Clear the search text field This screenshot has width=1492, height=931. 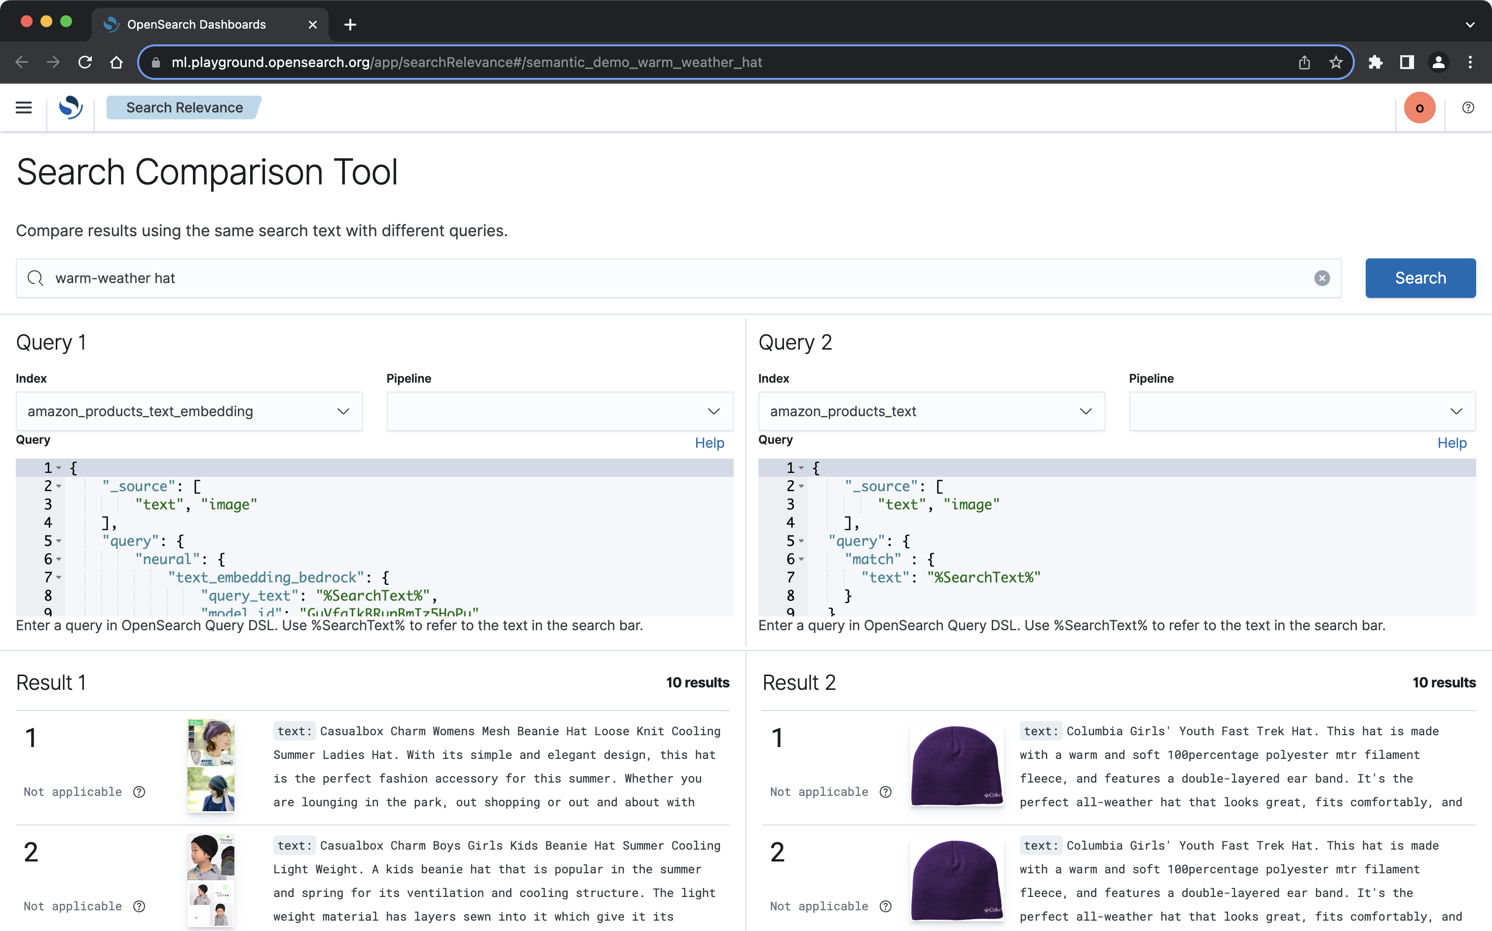pos(1322,278)
